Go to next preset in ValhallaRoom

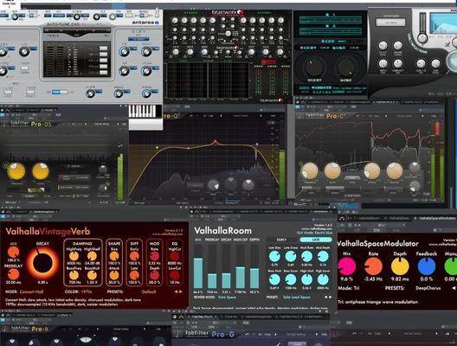pos(331,297)
